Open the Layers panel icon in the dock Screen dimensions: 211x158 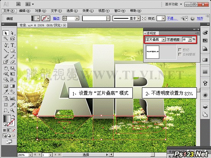[x=205, y=106]
